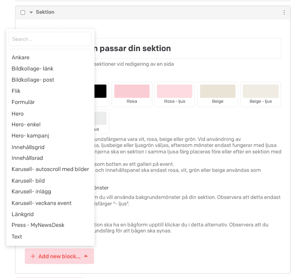The width and height of the screenshot is (297, 278).
Task: Select the Flik block option
Action: point(16,91)
